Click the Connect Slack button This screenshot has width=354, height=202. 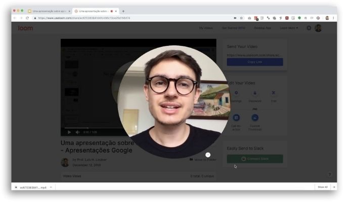255,159
